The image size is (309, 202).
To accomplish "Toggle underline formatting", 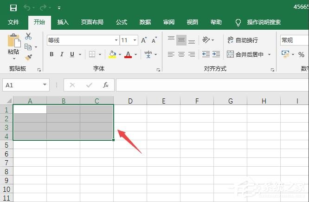I will click(x=72, y=54).
